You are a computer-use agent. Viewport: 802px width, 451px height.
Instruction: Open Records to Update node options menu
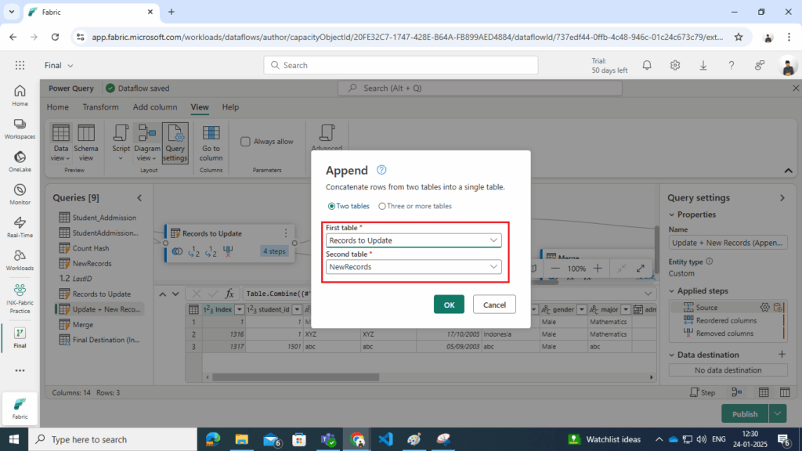(286, 233)
